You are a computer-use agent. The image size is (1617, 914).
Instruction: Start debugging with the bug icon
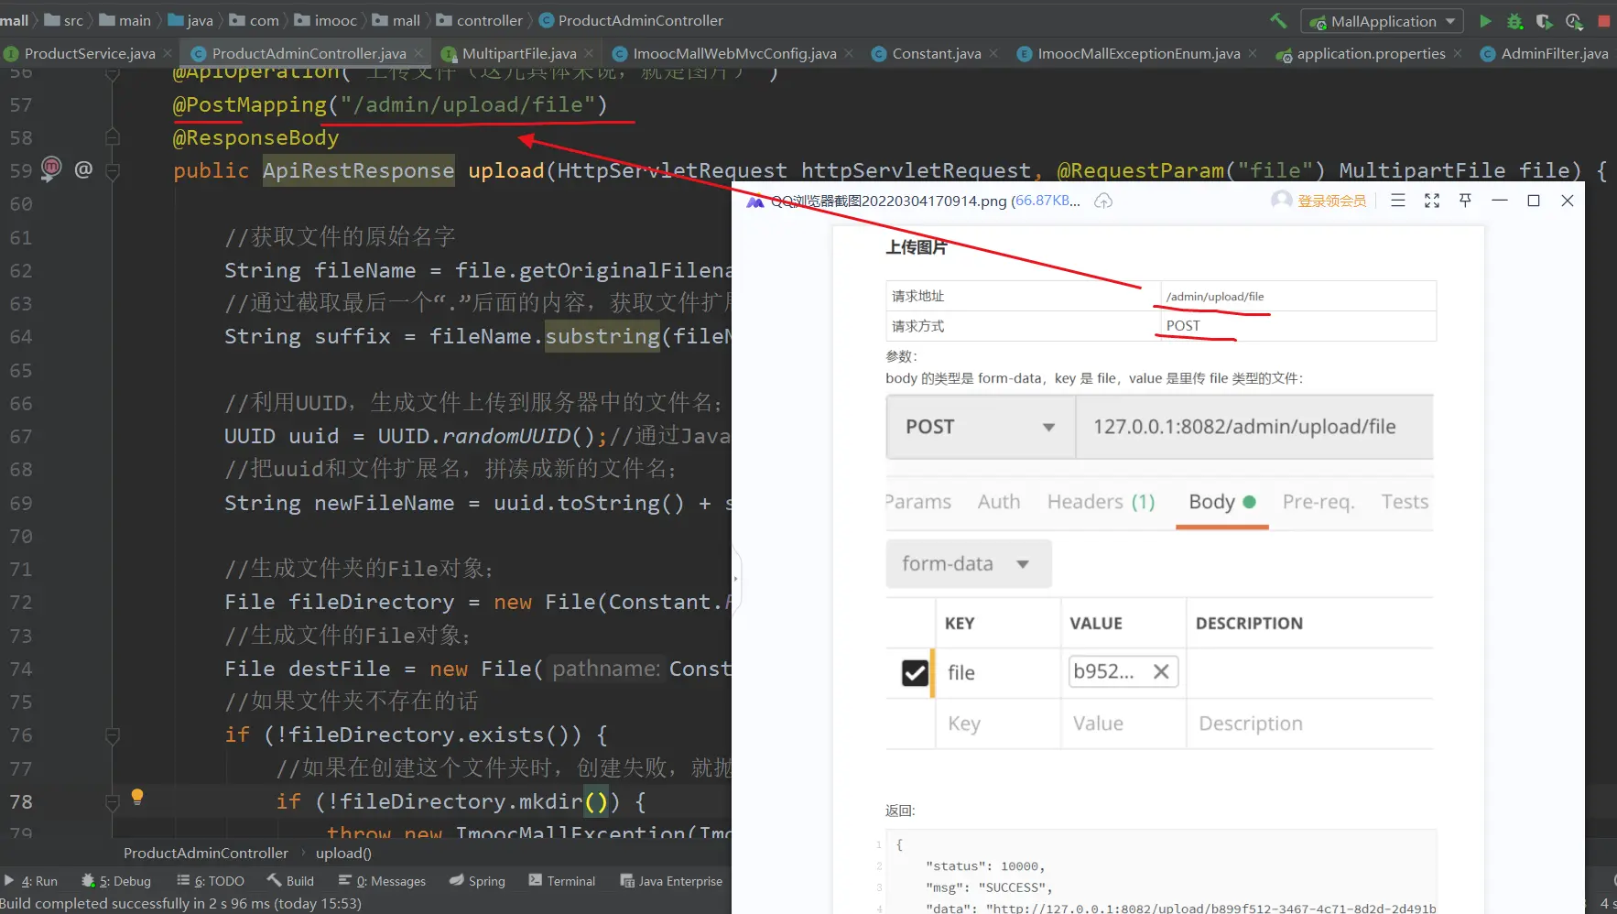(1514, 20)
